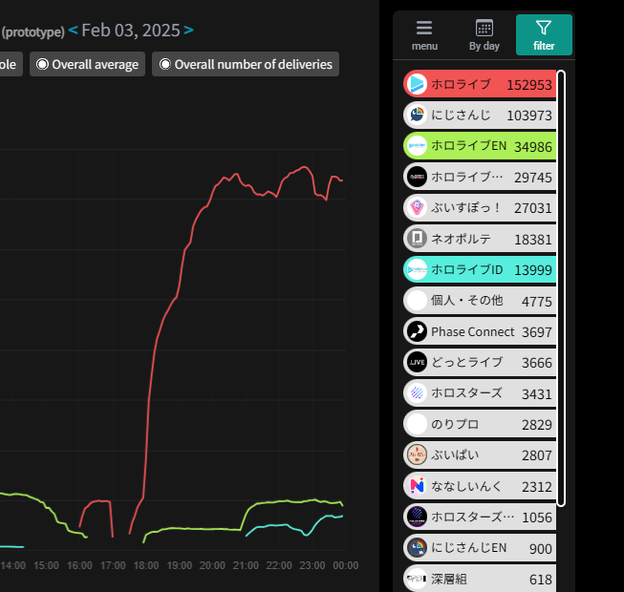Toggle the ホロライブEN 34986 filter row

click(480, 146)
